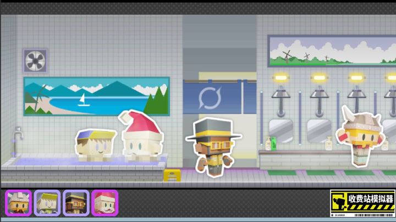
Task: Click the blue curtain swap-arrows doorway
Action: point(219,97)
